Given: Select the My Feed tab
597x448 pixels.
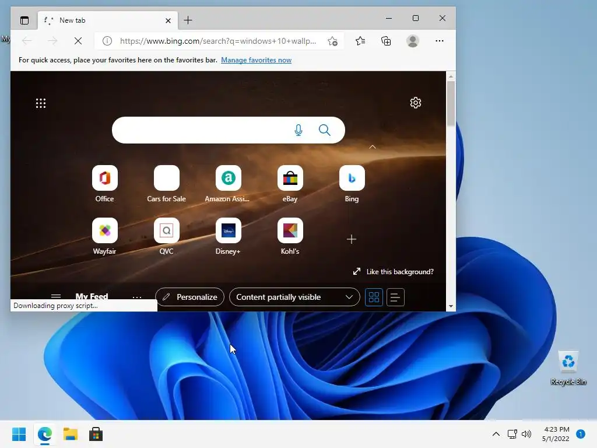Looking at the screenshot, I should [x=92, y=296].
